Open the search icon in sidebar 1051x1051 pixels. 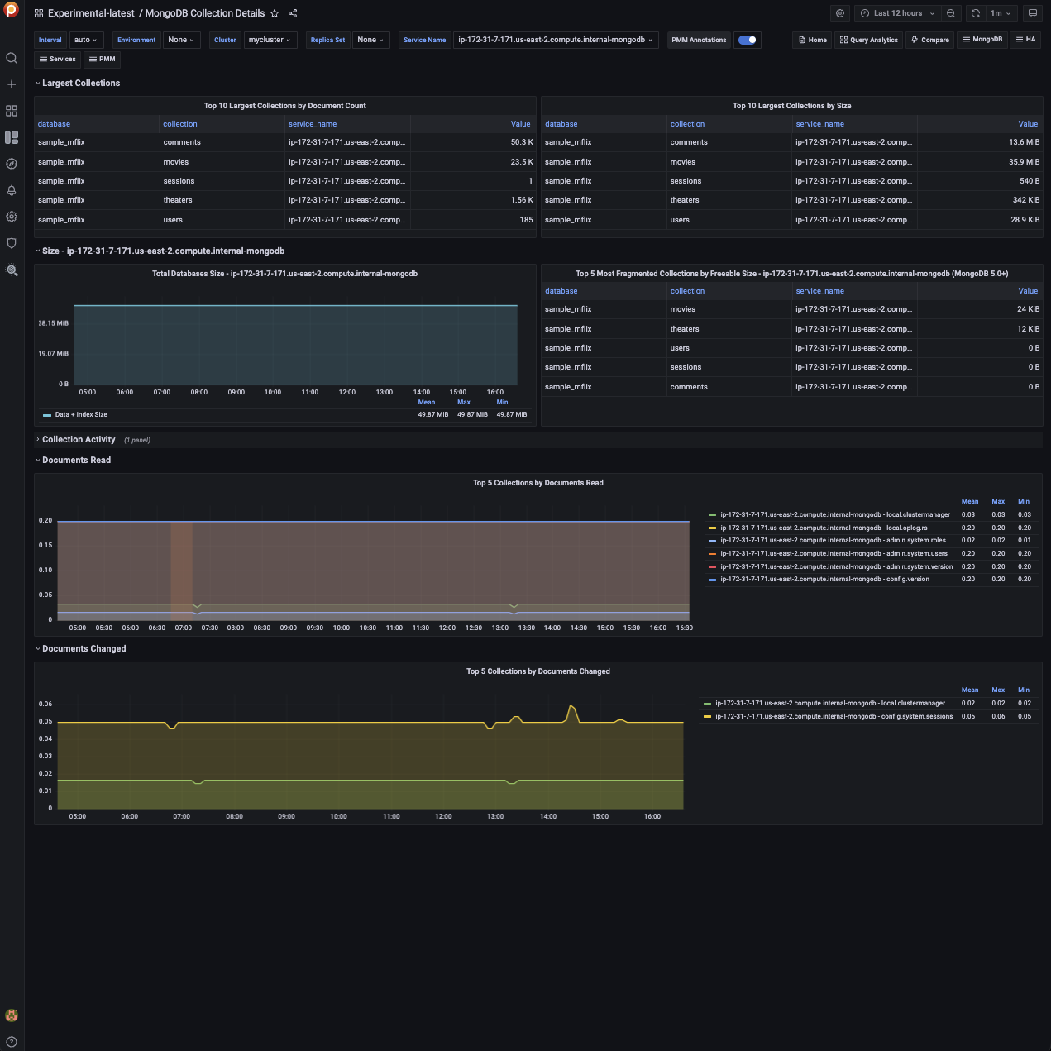[12, 58]
